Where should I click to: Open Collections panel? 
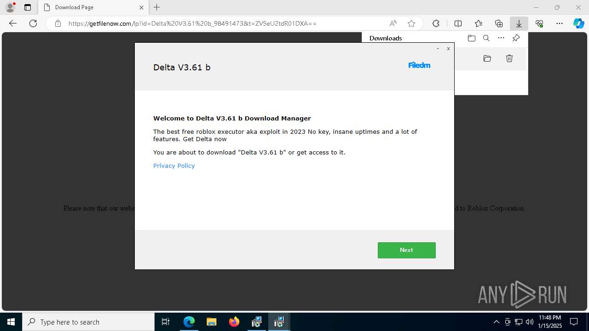tap(499, 23)
